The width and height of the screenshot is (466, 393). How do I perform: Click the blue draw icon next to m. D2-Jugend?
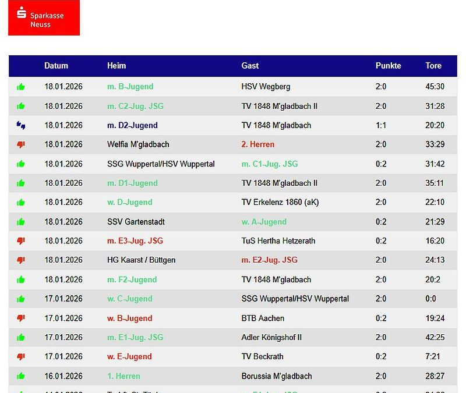coord(21,125)
